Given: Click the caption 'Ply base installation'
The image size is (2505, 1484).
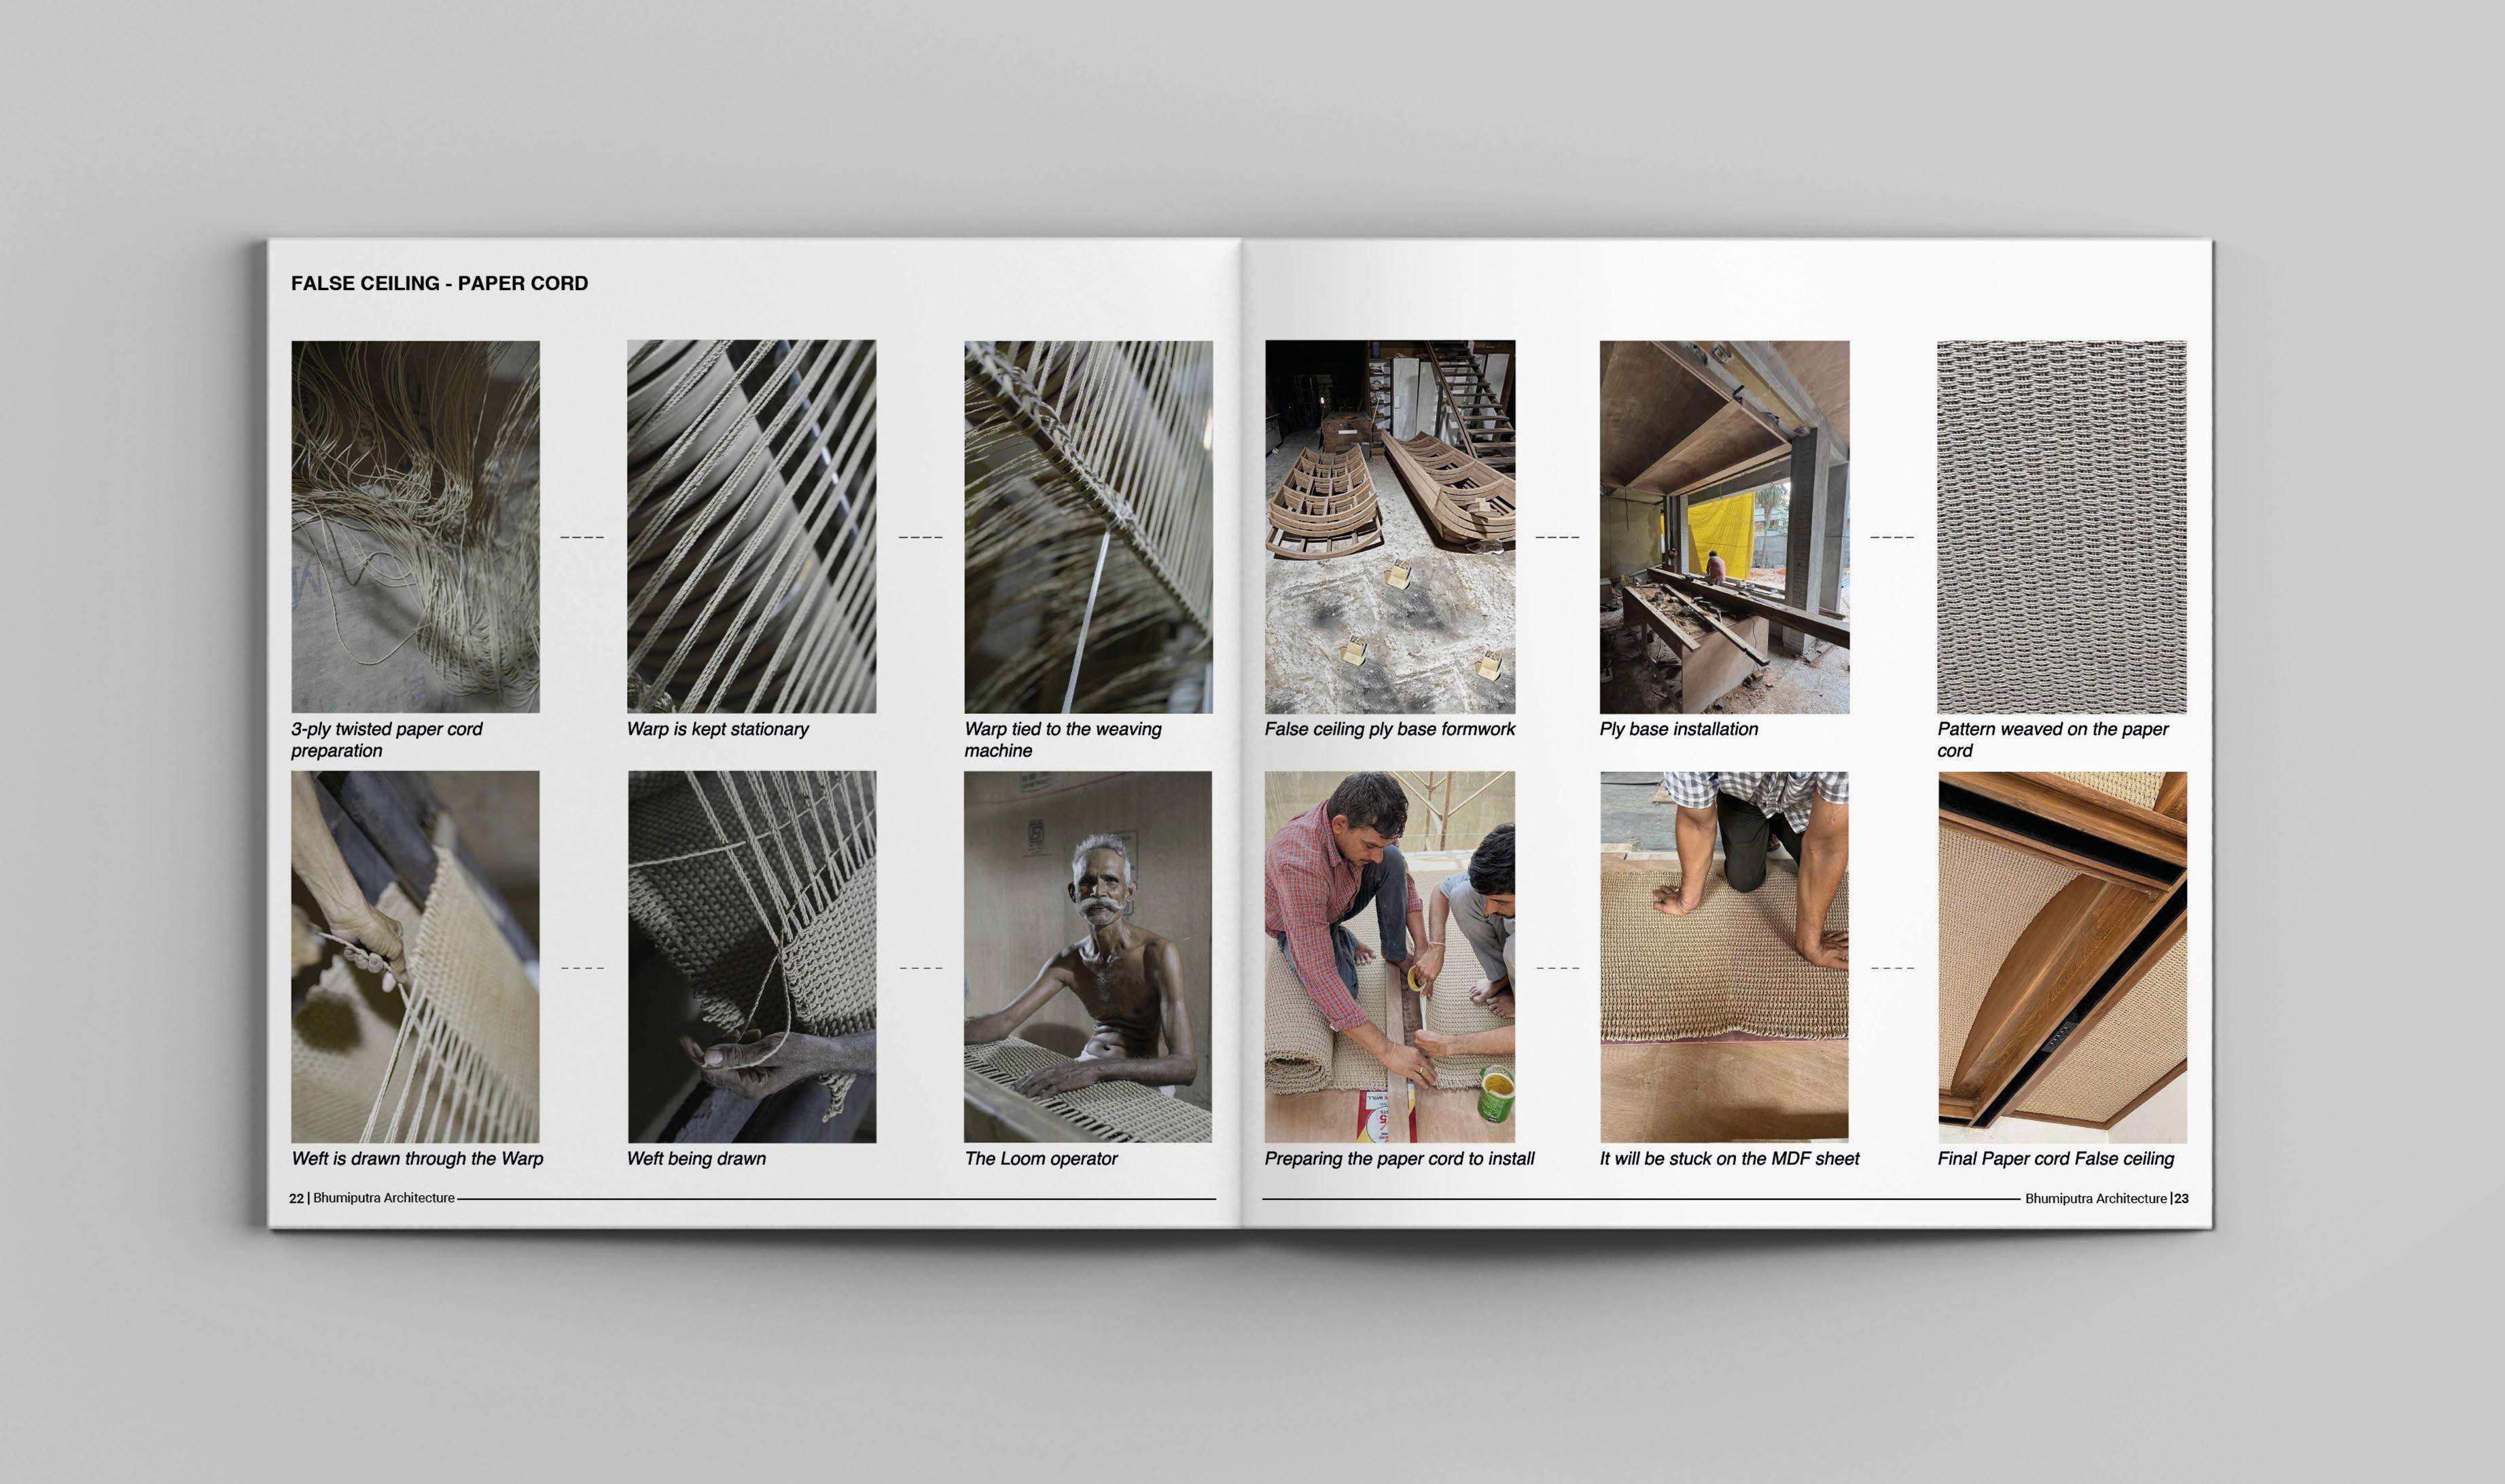Looking at the screenshot, I should [x=1677, y=729].
